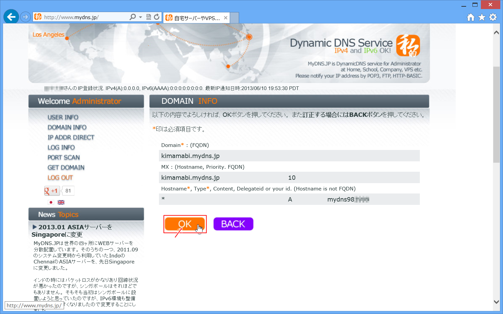
Task: Open Favorites with the star icon
Action: pyautogui.click(x=482, y=17)
